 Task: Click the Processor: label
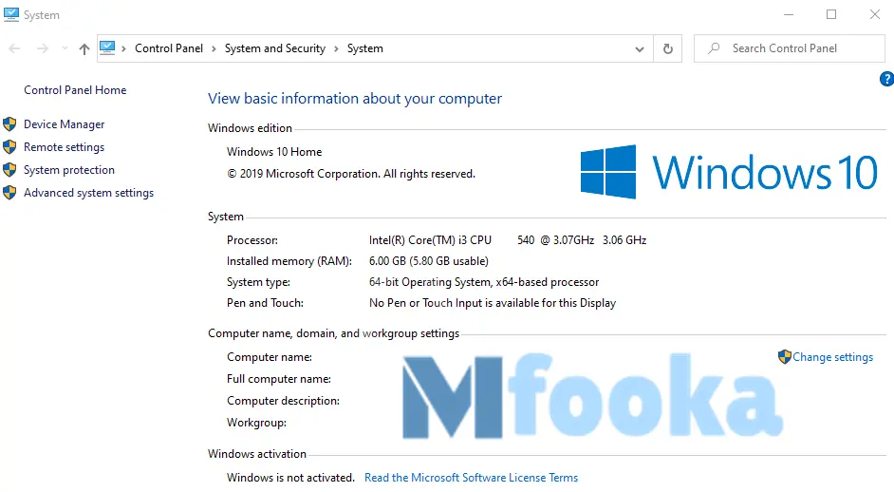pos(252,240)
